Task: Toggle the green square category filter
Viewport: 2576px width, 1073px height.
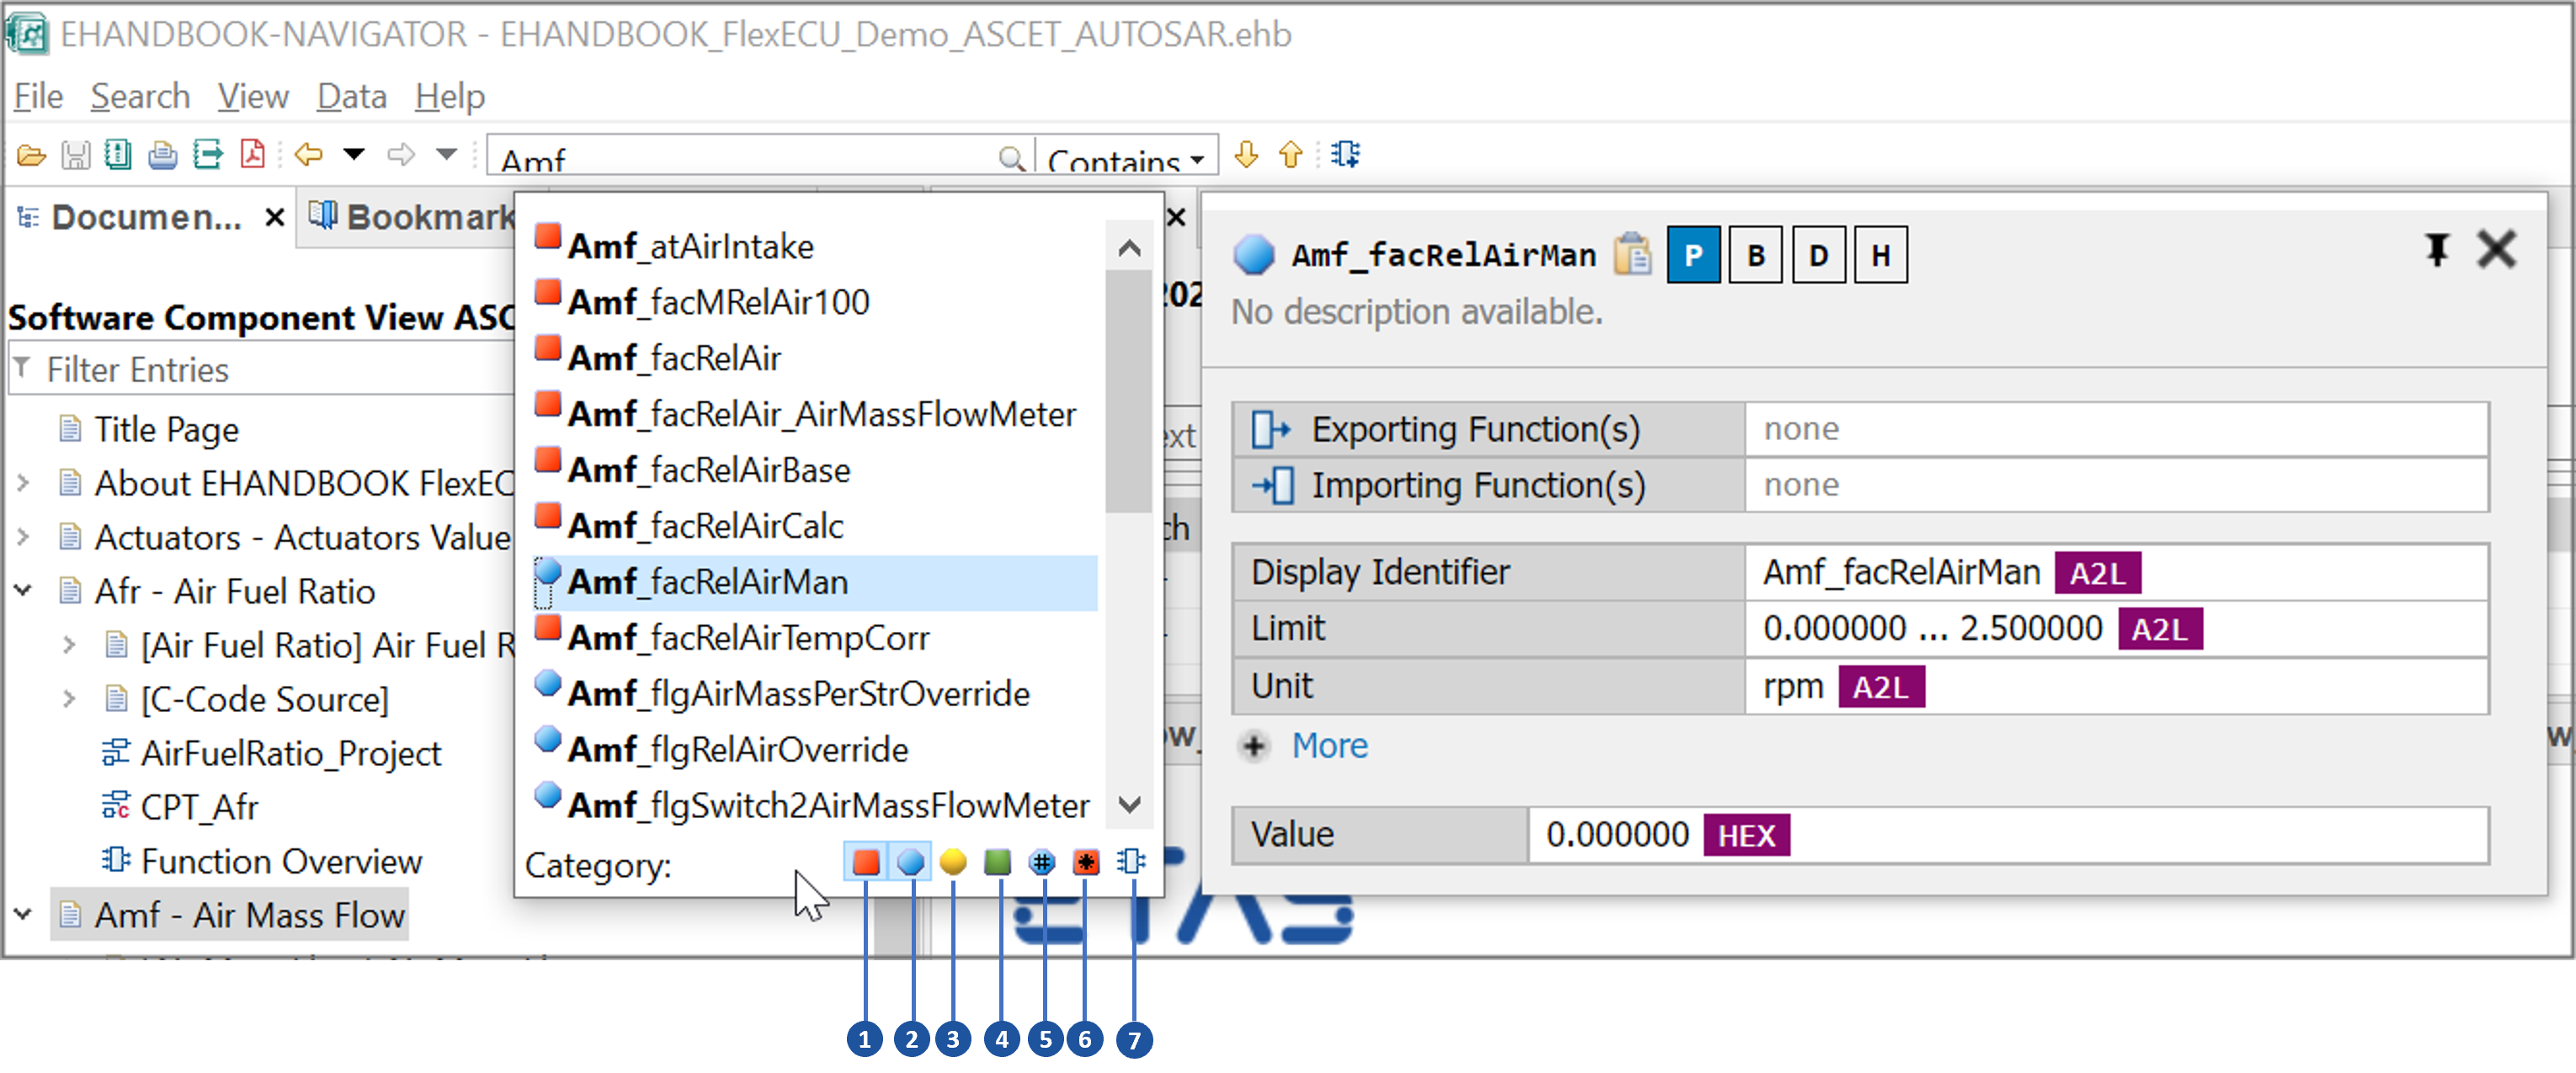Action: pyautogui.click(x=997, y=861)
